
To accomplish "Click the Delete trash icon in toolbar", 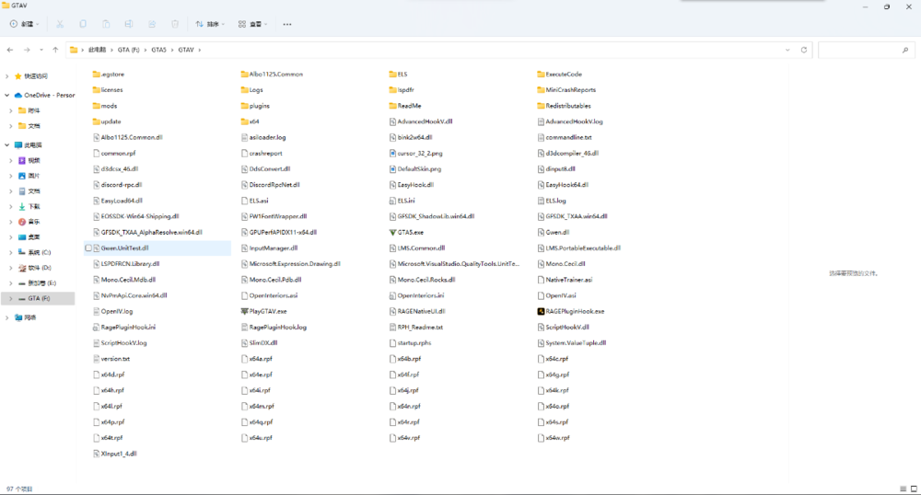I will (174, 24).
